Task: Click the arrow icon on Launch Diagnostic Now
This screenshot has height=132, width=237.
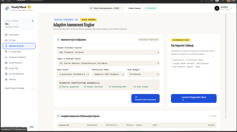Action: [x=183, y=100]
